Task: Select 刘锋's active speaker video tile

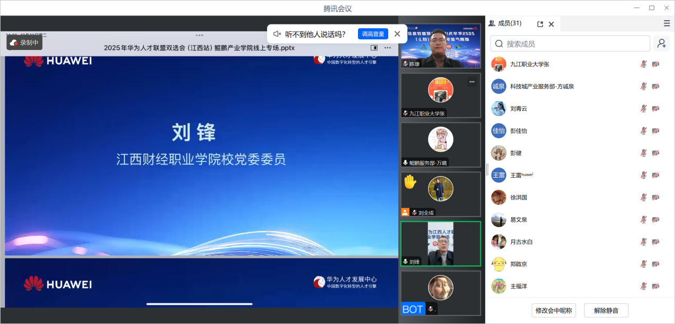Action: [x=440, y=244]
